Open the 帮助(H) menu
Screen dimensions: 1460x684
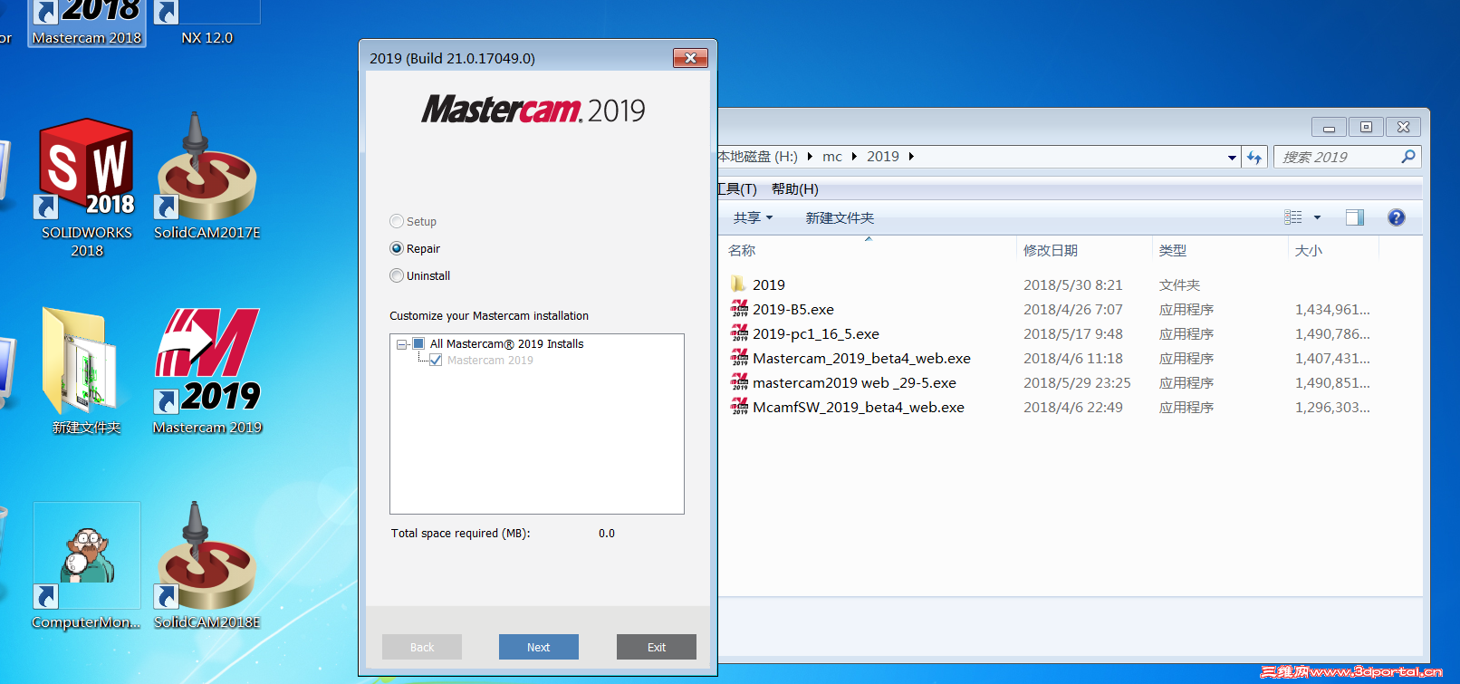tap(794, 188)
